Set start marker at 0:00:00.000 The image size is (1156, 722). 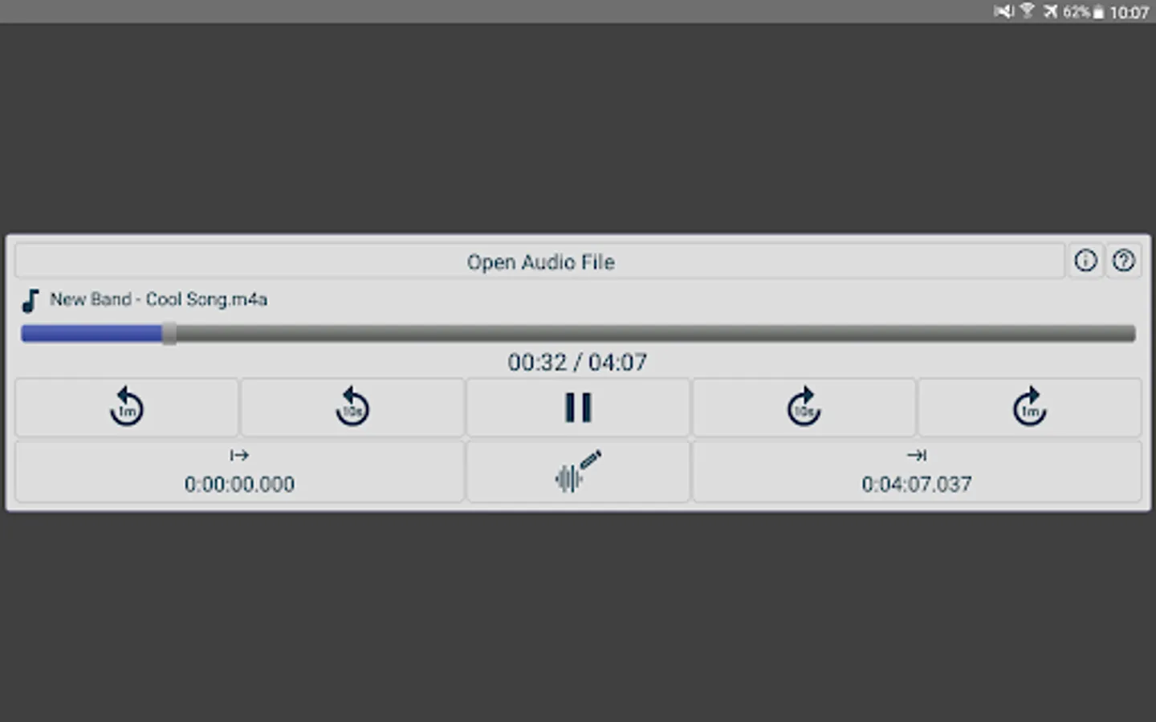click(x=239, y=472)
